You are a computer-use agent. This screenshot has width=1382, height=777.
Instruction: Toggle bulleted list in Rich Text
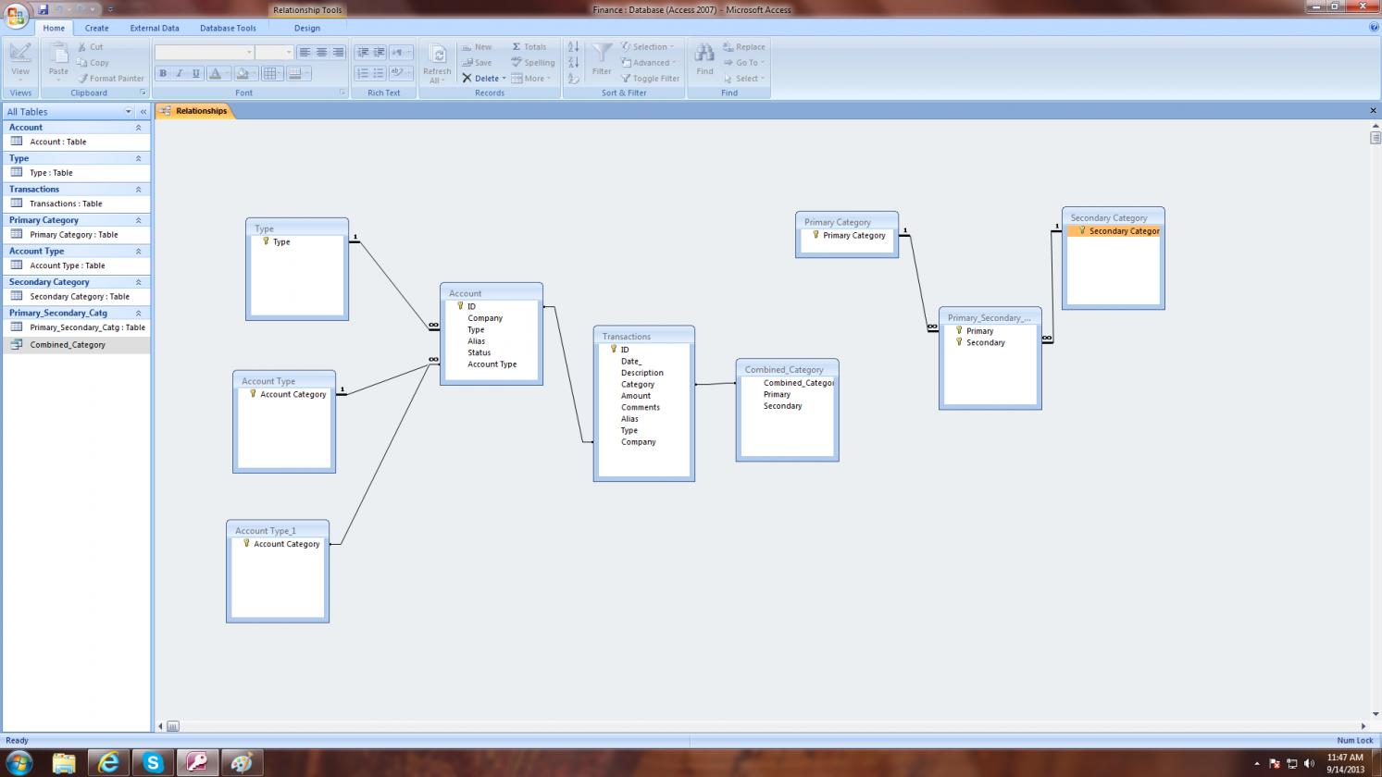click(x=379, y=74)
